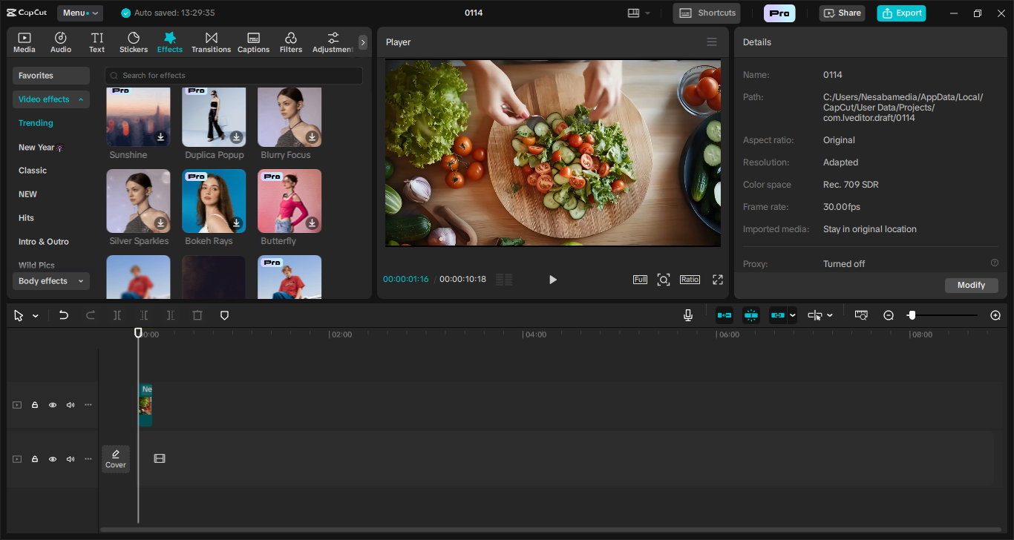
Task: Click the split clip tool icon
Action: click(117, 315)
